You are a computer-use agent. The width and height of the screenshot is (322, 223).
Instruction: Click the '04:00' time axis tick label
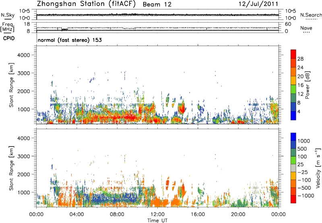[76, 215]
